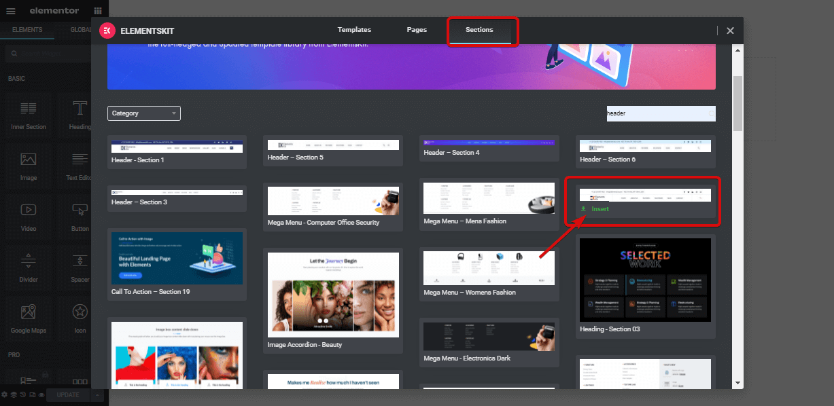Open Heading - Section 03 template

coord(646,286)
